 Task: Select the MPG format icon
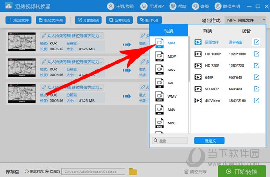click(x=160, y=123)
